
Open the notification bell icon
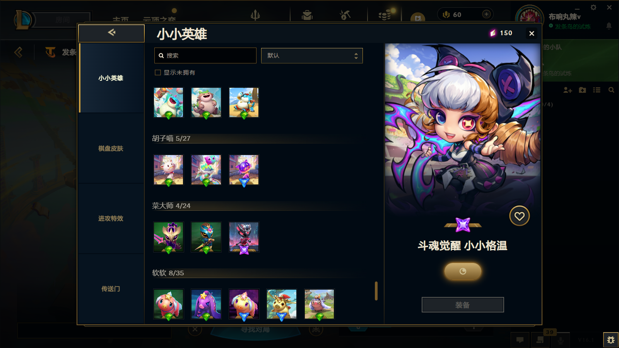click(609, 26)
